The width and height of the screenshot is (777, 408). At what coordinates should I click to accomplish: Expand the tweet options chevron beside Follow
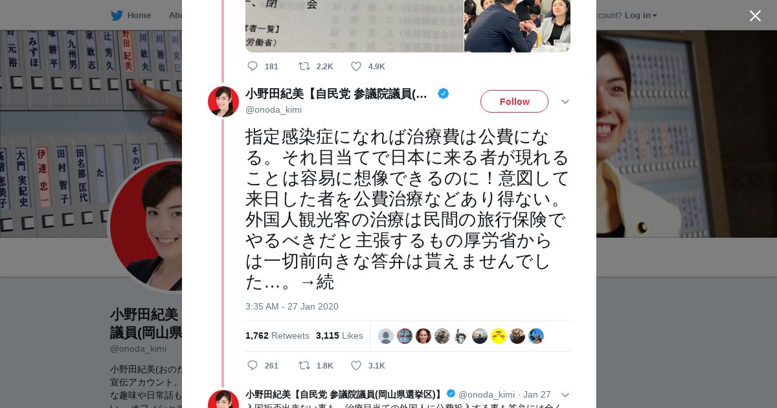click(x=565, y=102)
